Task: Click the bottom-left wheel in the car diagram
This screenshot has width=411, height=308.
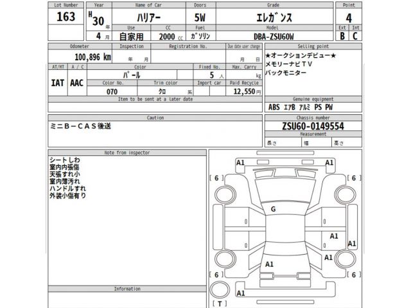Action: (x=226, y=259)
